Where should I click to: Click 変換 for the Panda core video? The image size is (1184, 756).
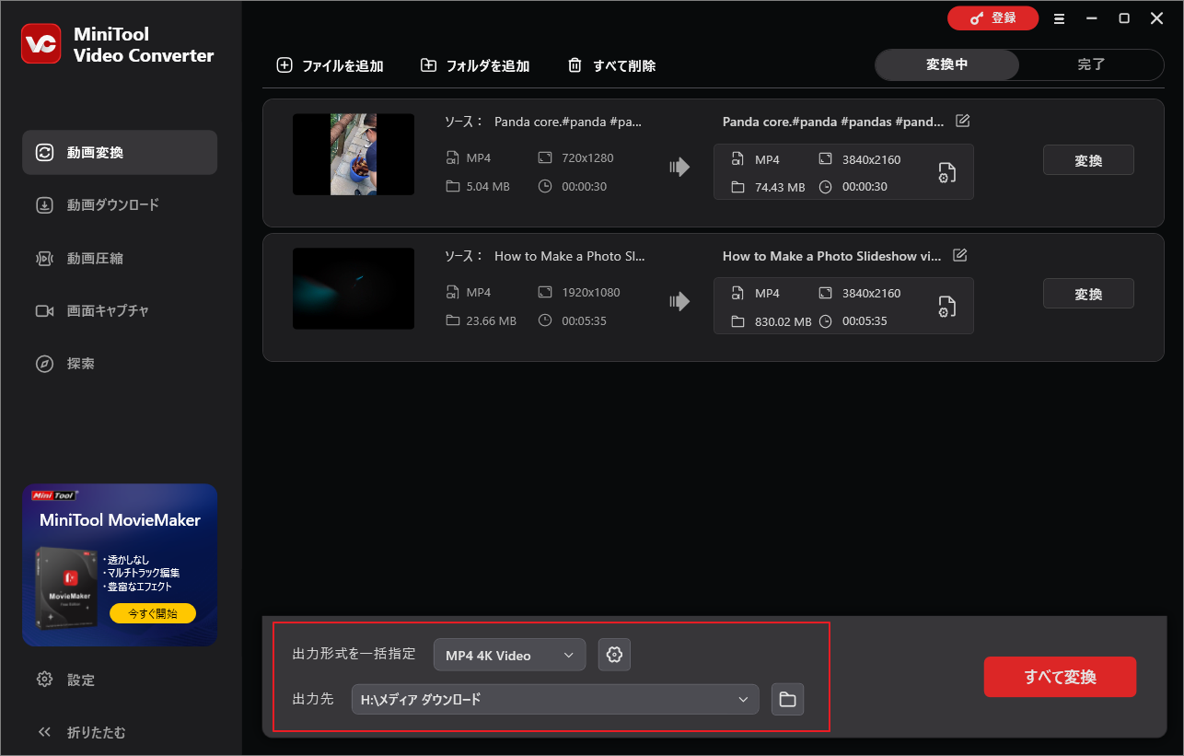pos(1088,160)
